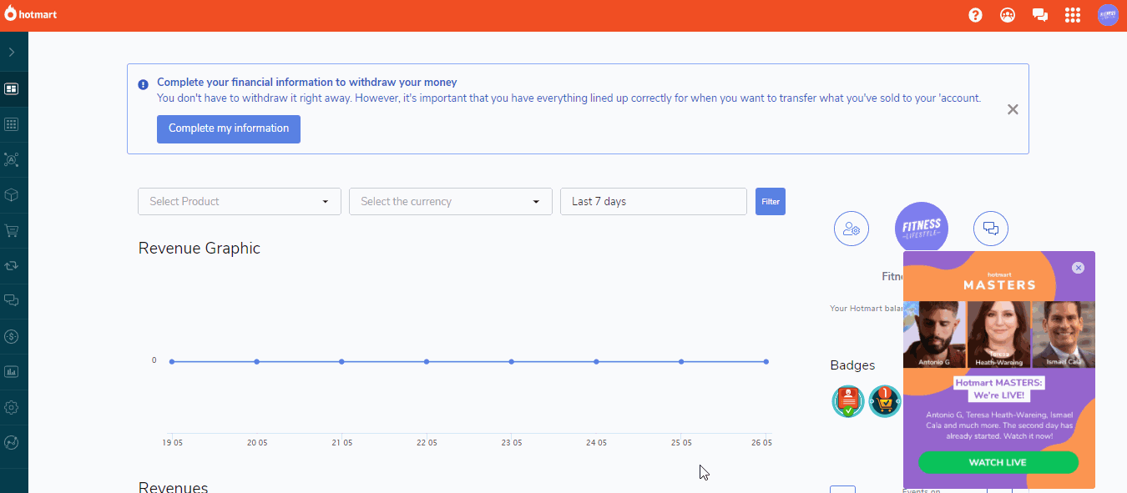Click the Last 7 days date field
The width and height of the screenshot is (1127, 493).
(654, 202)
